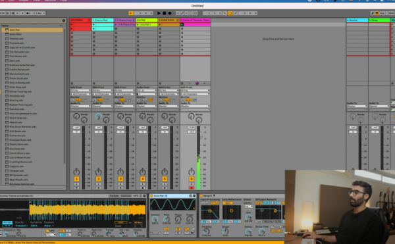Open DRUMMER MIDI From All Ins dropdown
Image resolution: width=395 pixels, height=244 pixels.
(x=80, y=91)
